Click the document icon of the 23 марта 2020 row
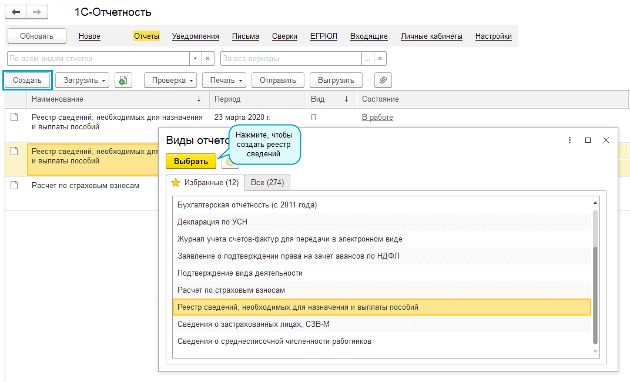 coord(14,118)
